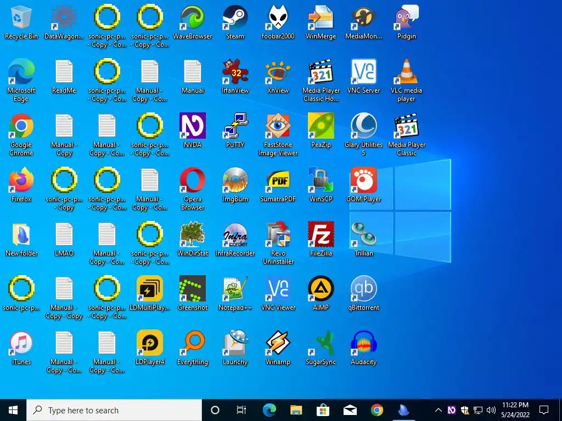Viewport: 562px width, 421px height.
Task: Open network status icon in tray
Action: (478, 410)
